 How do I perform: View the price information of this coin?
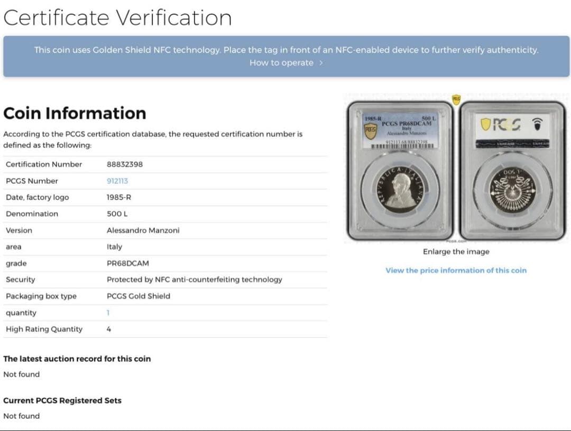point(456,270)
